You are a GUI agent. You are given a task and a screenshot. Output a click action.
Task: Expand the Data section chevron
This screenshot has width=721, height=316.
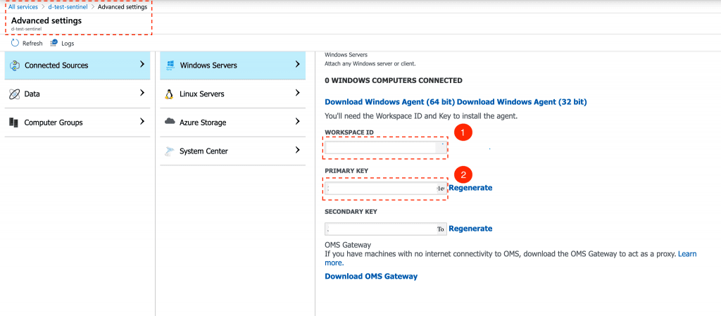(142, 93)
